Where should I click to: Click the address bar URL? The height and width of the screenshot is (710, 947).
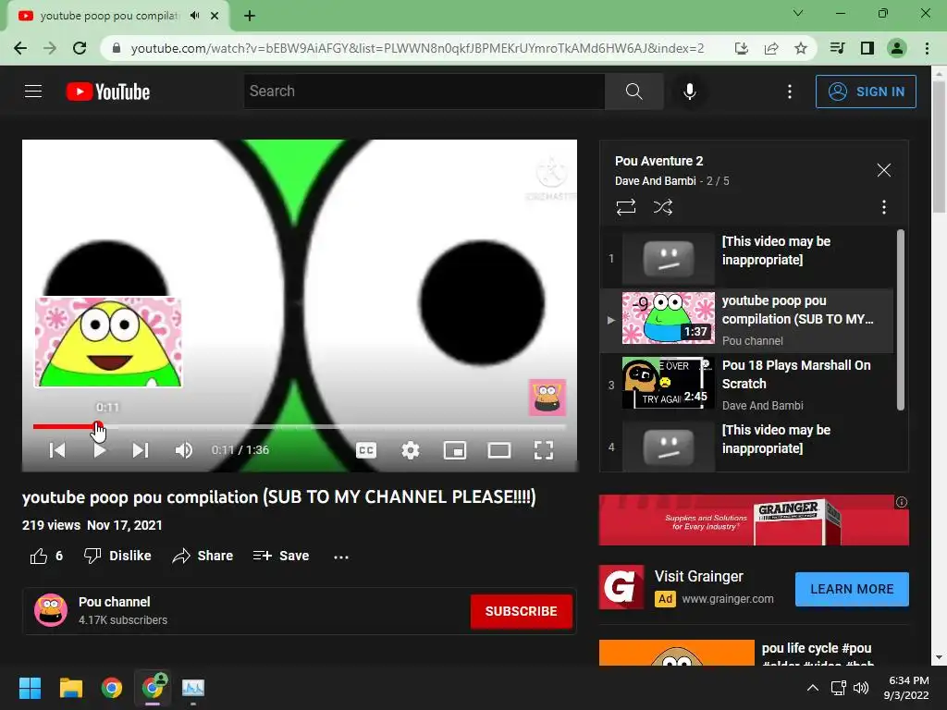click(417, 48)
